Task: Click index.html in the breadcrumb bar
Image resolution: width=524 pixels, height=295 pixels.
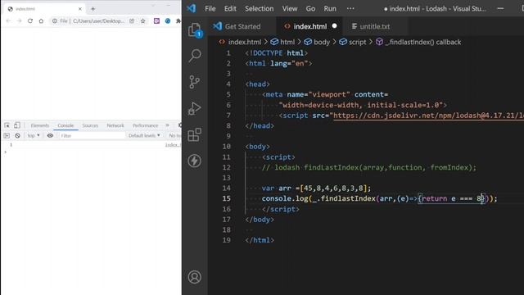Action: (x=240, y=42)
